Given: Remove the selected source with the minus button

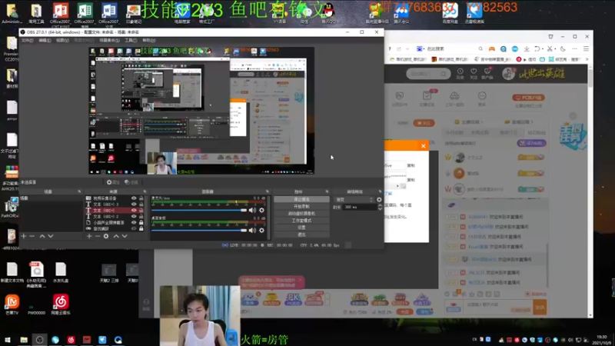Looking at the screenshot, I should point(98,236).
